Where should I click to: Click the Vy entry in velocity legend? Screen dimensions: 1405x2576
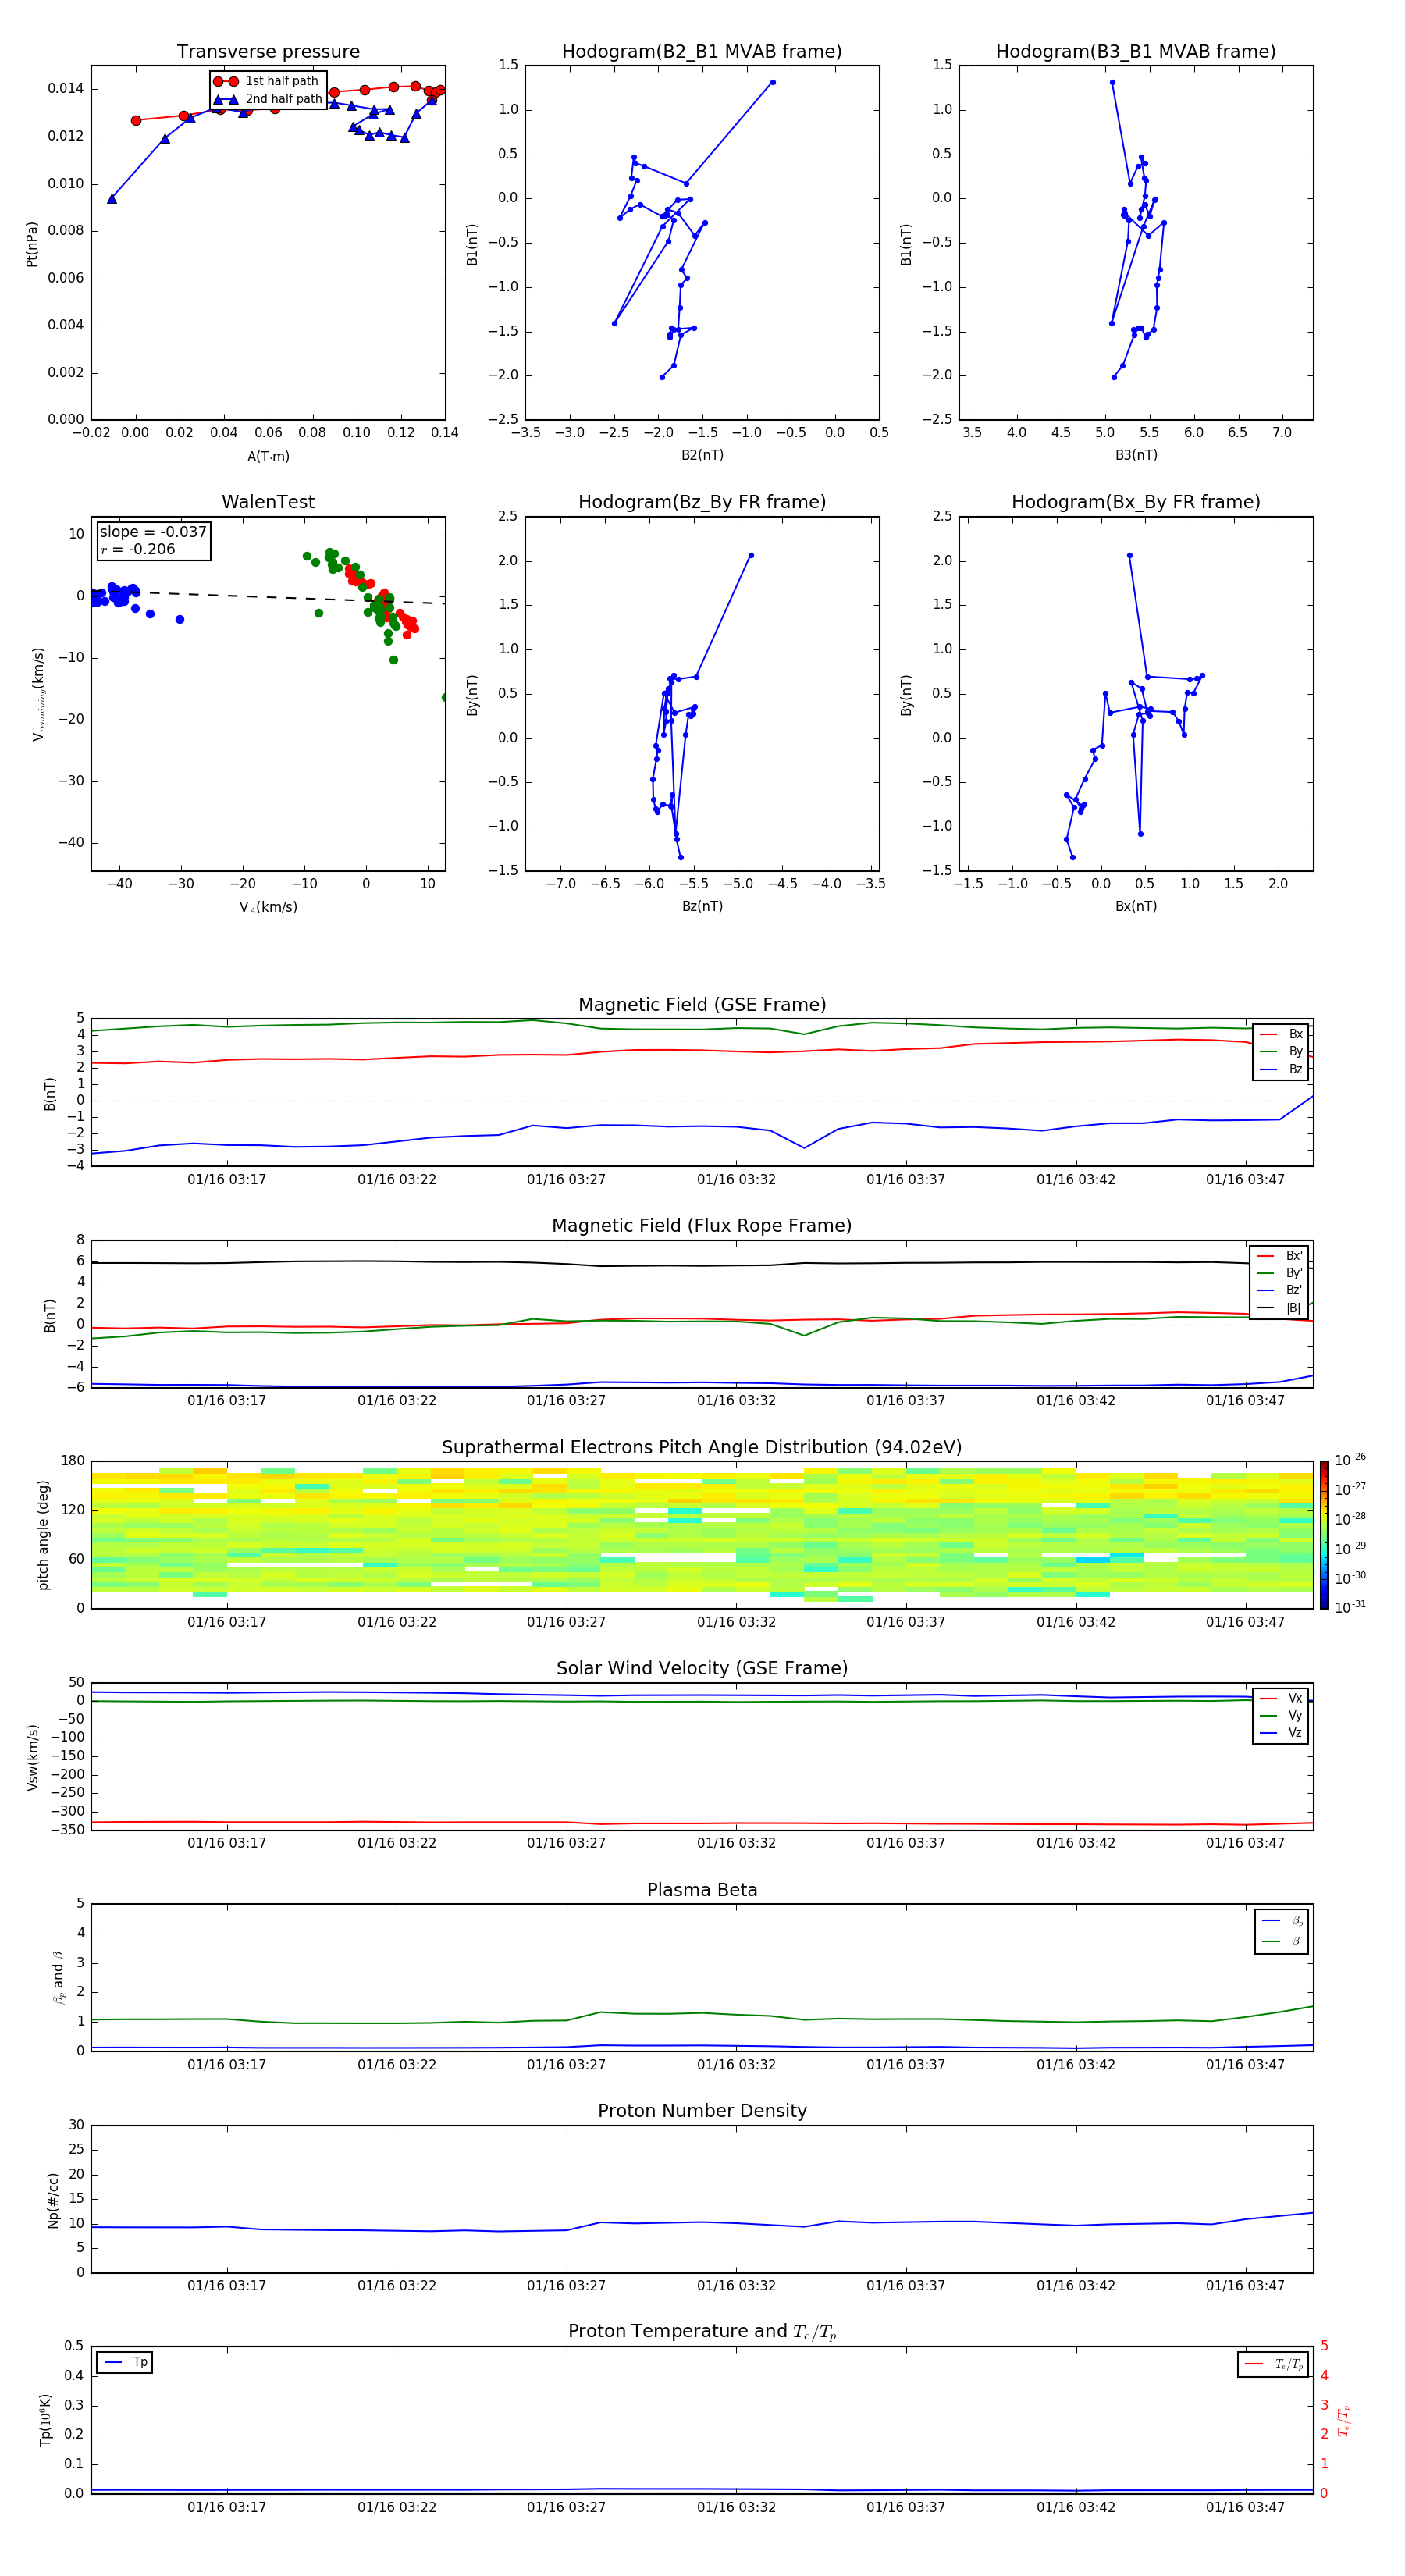[1281, 1716]
